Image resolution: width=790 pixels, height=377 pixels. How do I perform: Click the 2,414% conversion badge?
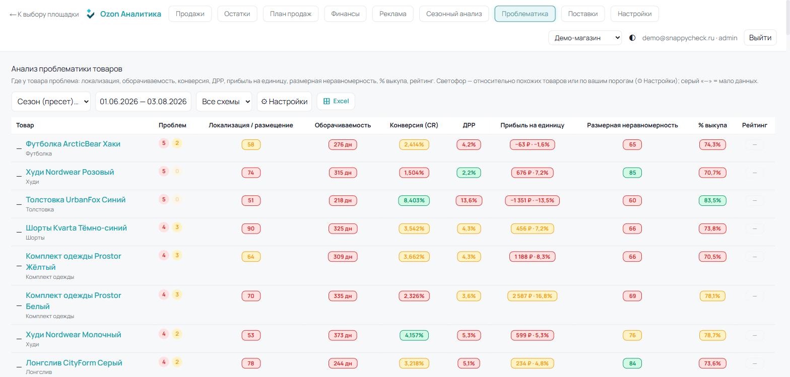click(414, 144)
